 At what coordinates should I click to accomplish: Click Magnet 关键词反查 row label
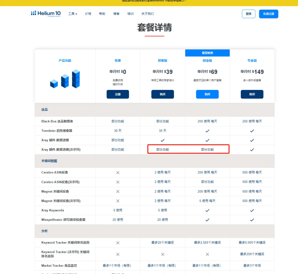point(55,191)
